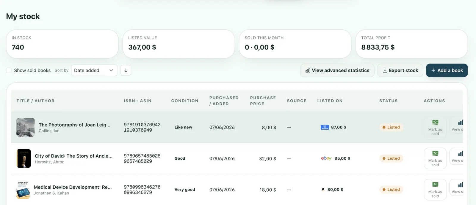Open View advanced statistics
The image size is (476, 205).
[x=337, y=70]
